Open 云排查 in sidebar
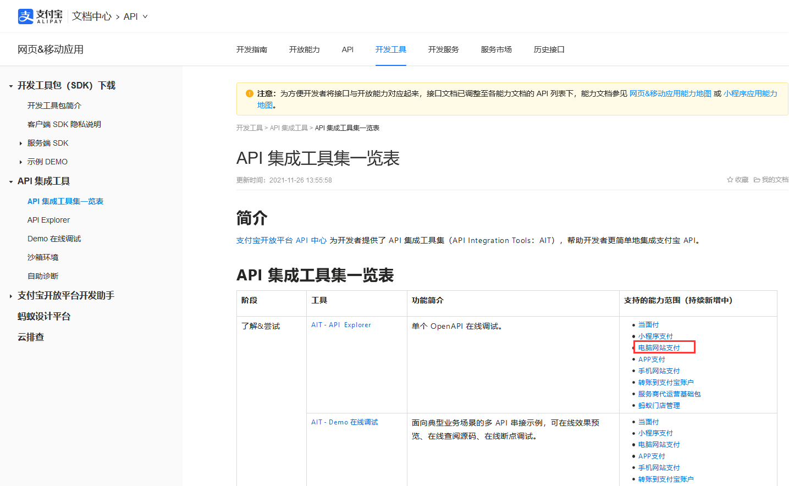Image resolution: width=789 pixels, height=486 pixels. pos(31,337)
